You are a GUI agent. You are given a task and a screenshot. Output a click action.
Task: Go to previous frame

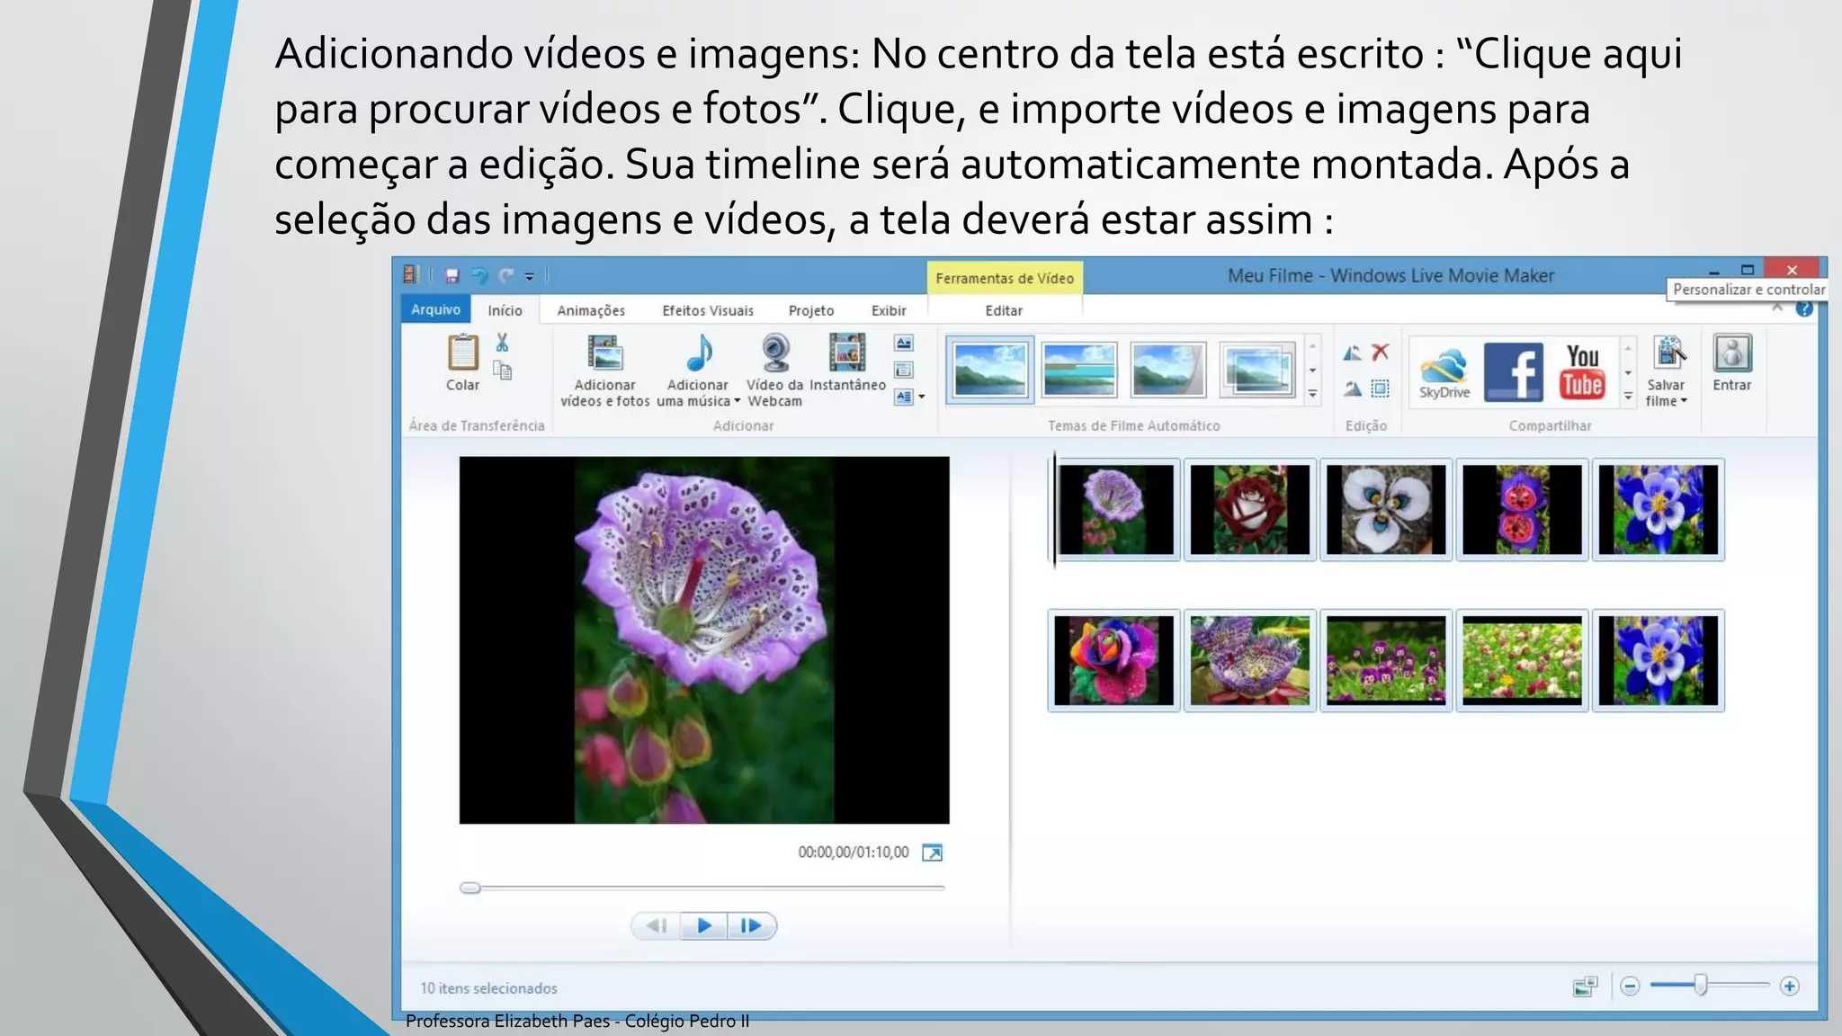[x=657, y=925]
